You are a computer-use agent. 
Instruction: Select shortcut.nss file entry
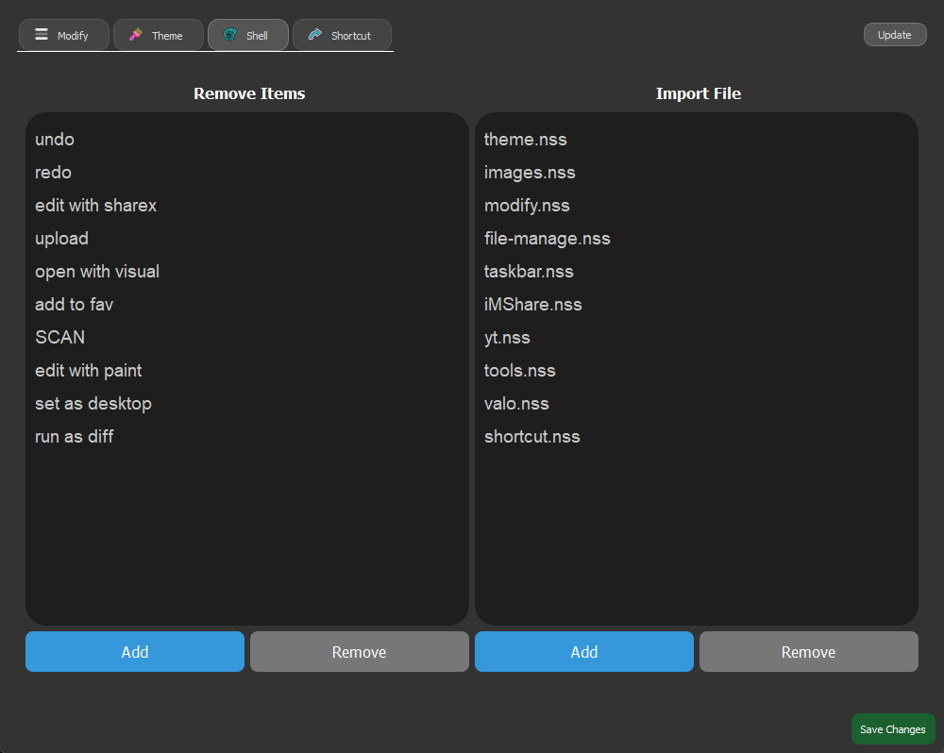pos(697,437)
